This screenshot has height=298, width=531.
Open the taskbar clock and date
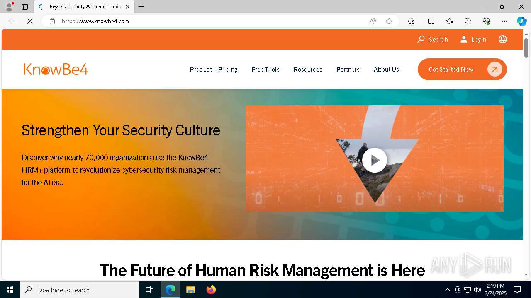coord(495,290)
